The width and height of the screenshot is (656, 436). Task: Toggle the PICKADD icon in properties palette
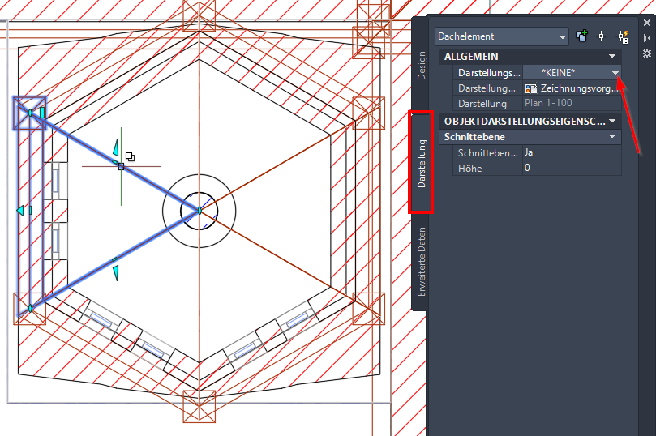coord(581,36)
